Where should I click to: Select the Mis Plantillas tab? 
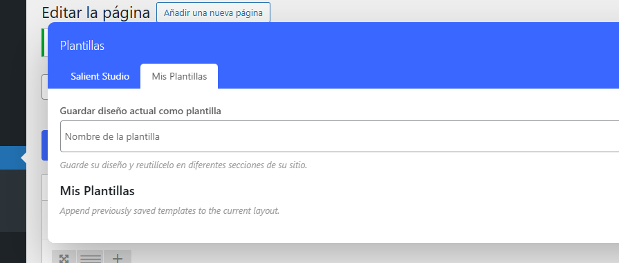(179, 76)
